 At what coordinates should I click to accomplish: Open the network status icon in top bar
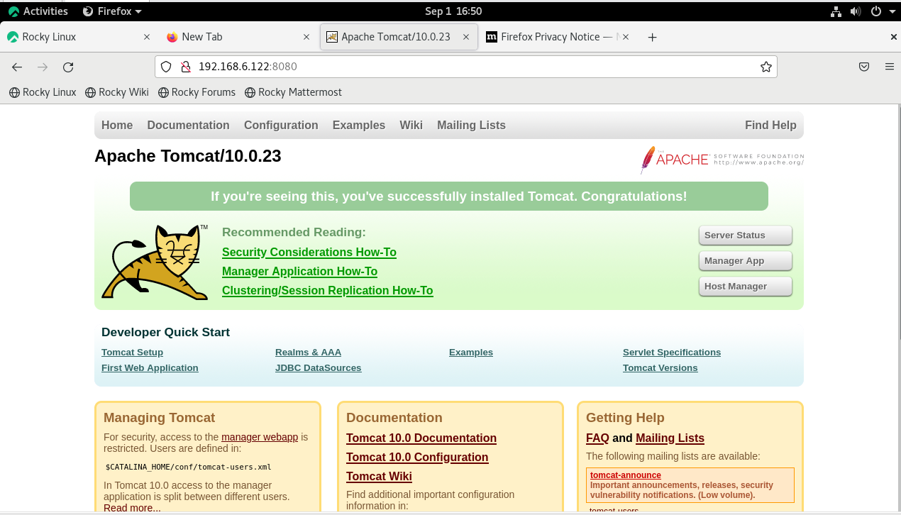836,11
